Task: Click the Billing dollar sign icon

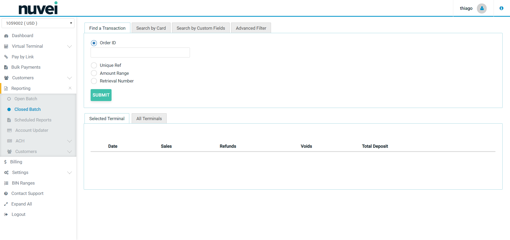Action: click(5, 162)
